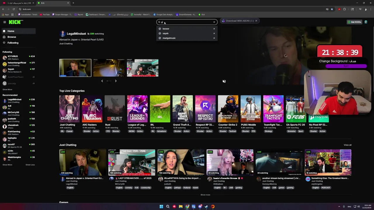Open the Stream Manager bookmark
The height and width of the screenshot is (210, 374).
click(62, 14)
